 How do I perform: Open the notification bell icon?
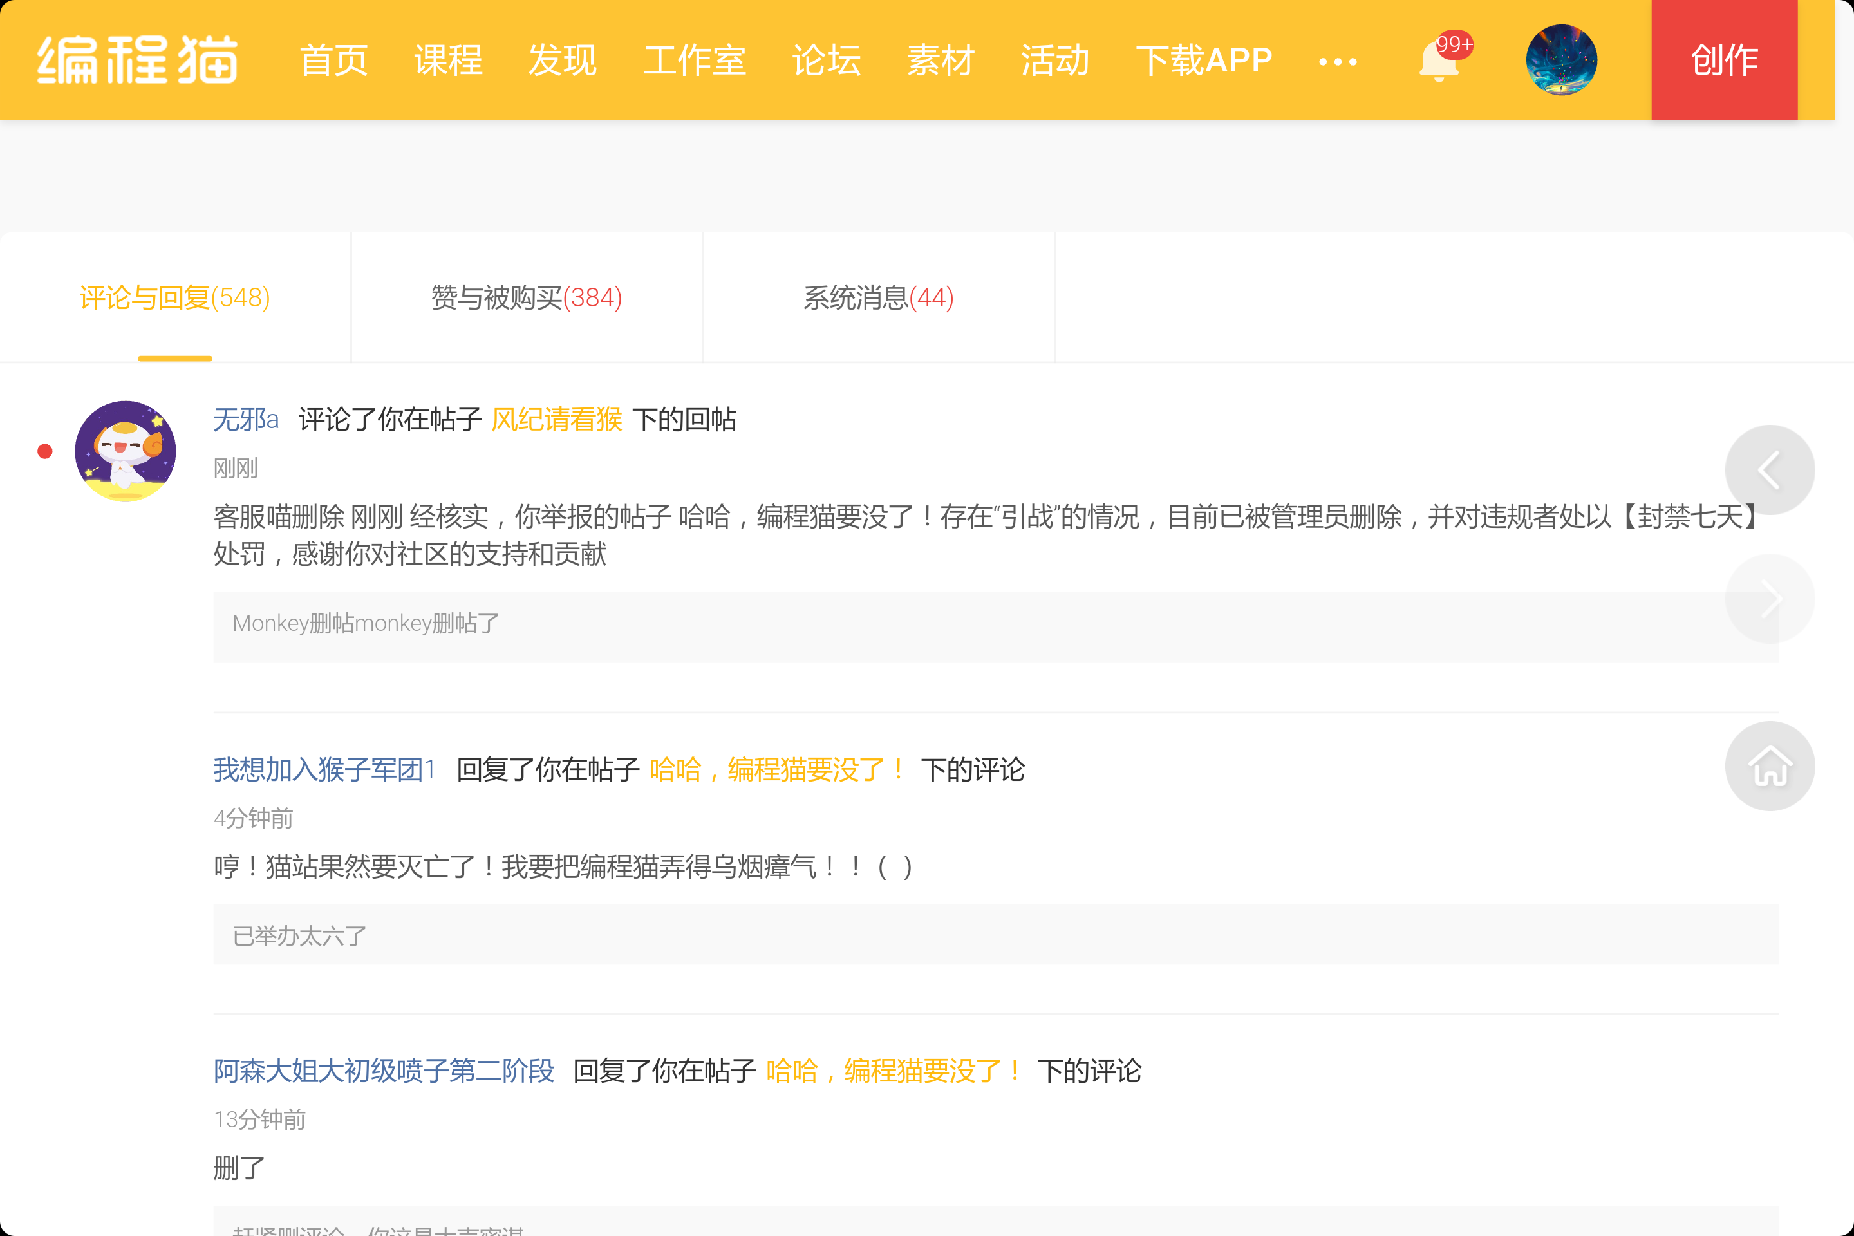1439,60
